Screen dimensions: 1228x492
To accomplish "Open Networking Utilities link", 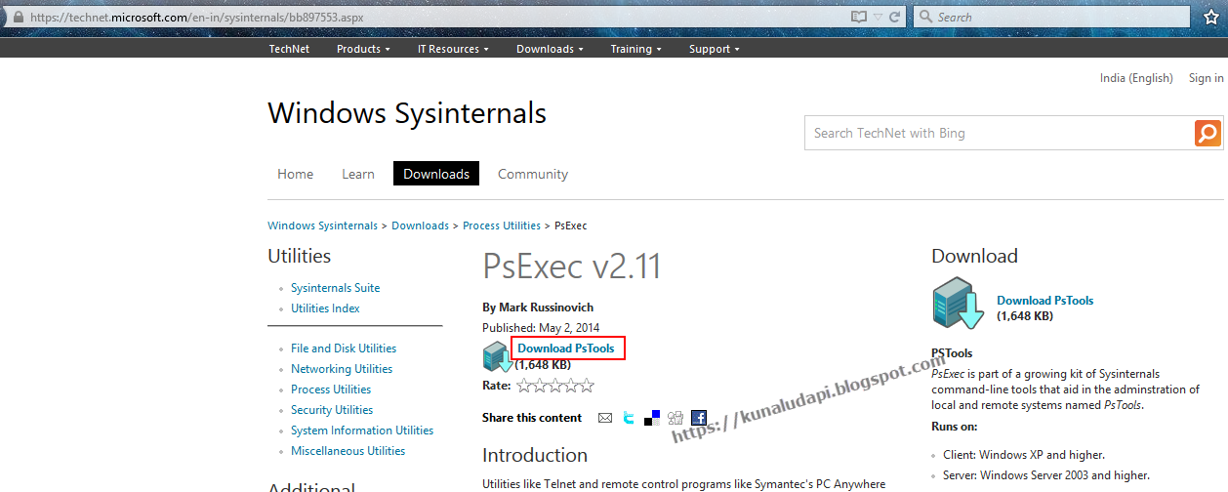I will pos(342,369).
